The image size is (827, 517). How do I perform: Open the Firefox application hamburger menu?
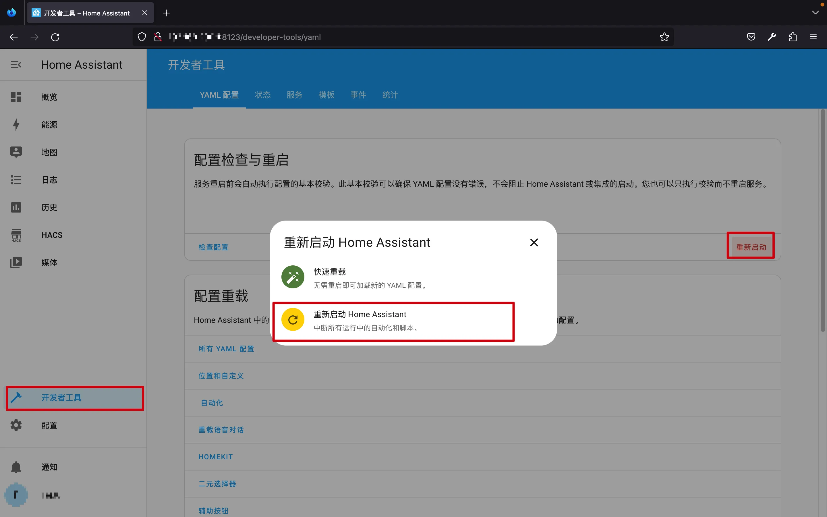point(813,37)
